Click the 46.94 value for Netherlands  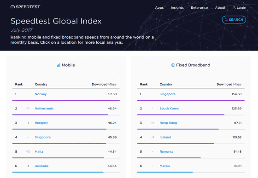pyautogui.click(x=112, y=109)
